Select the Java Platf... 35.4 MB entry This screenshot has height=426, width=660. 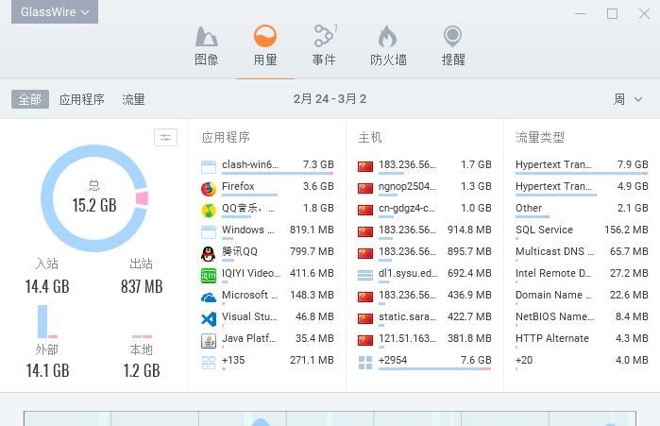(x=267, y=341)
